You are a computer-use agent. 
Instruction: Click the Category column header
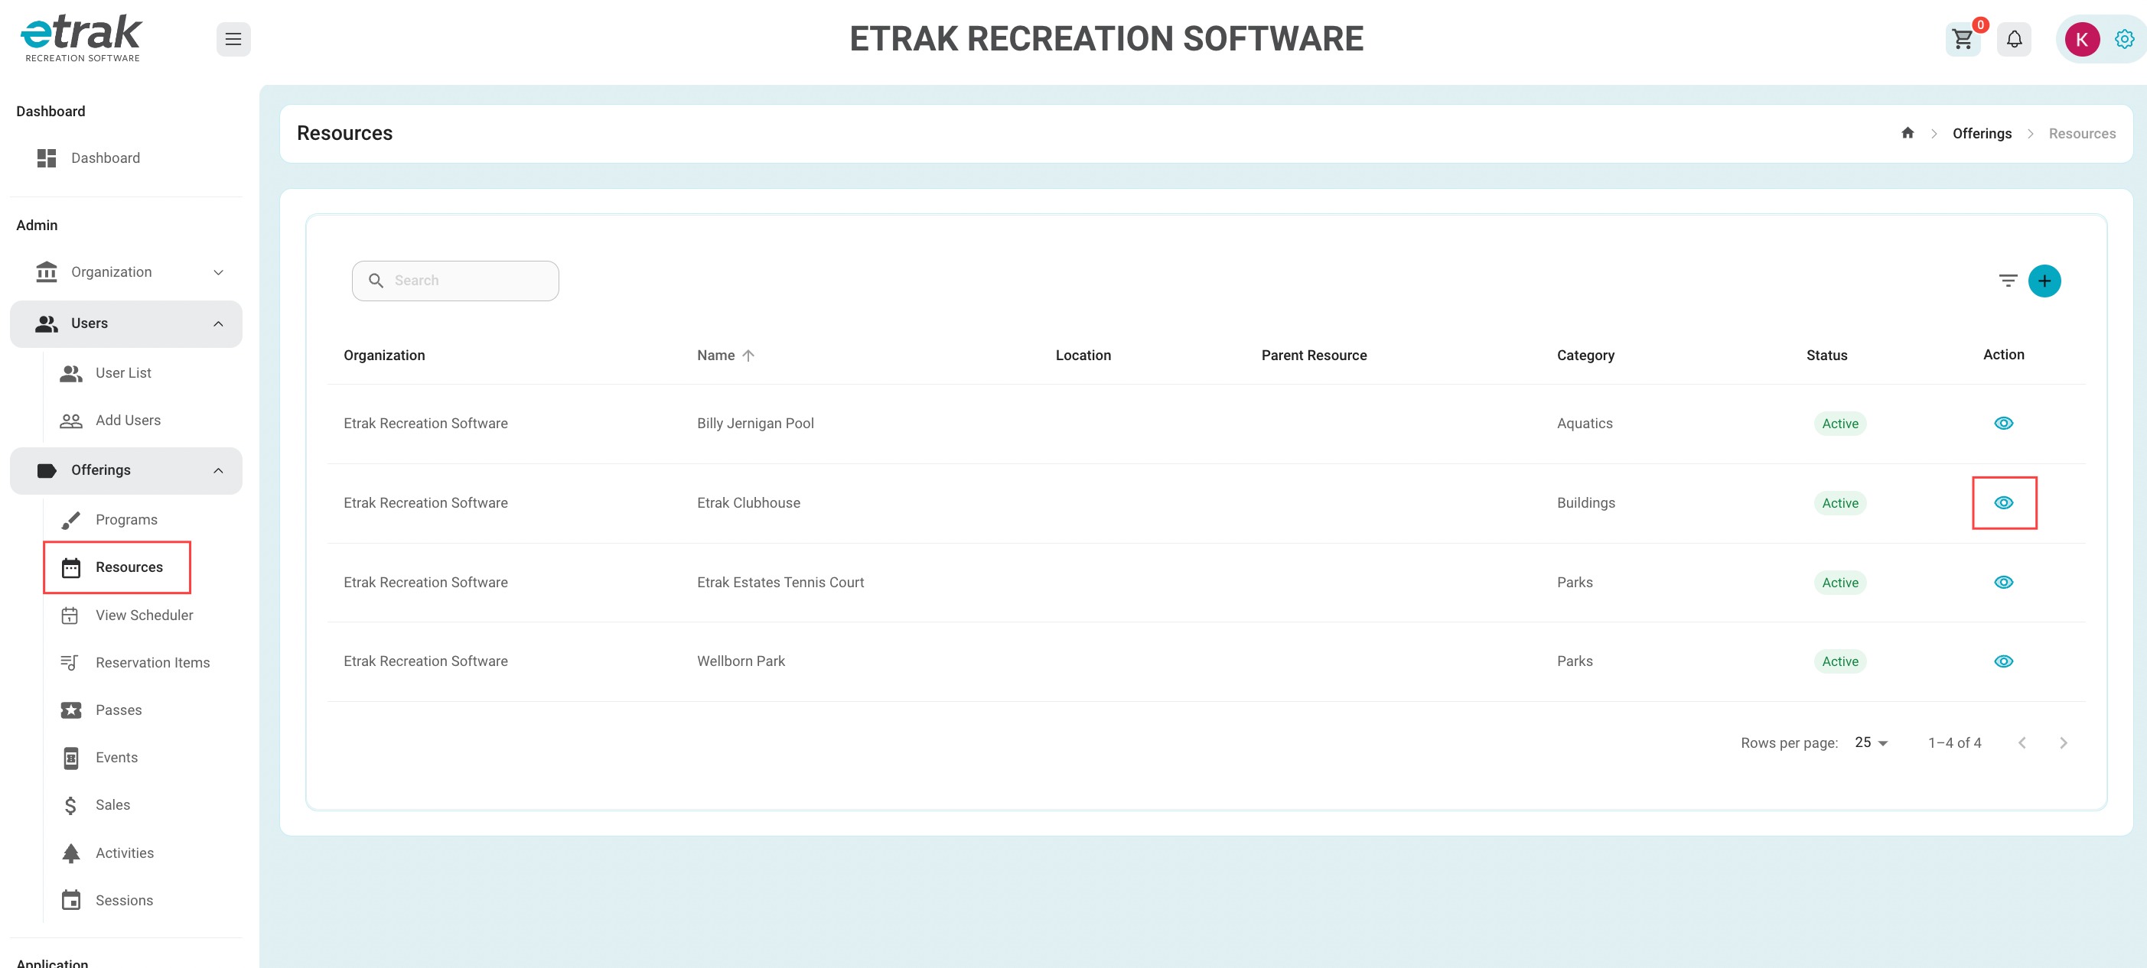1585,356
